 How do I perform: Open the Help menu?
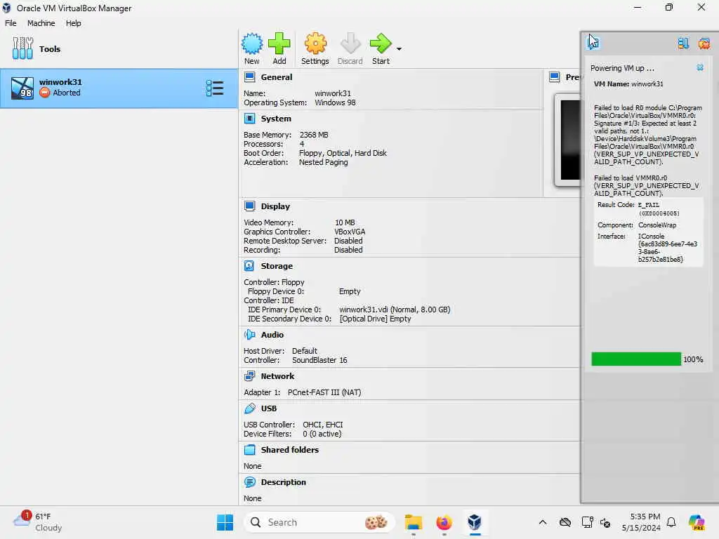(x=73, y=23)
